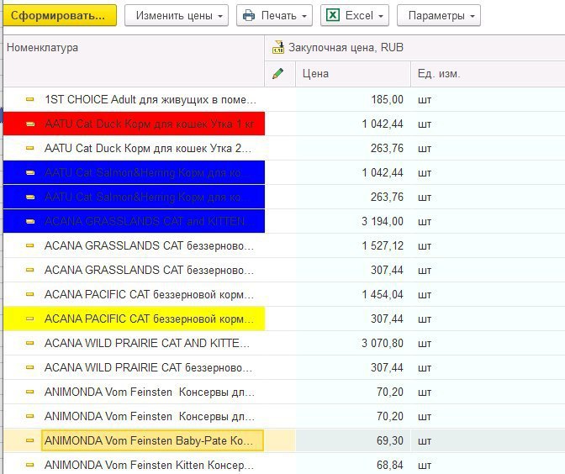Screen dimensions: 565x474
Task: Click item icon beside ANIMONDA Baby-Pate
Action: [x=30, y=440]
